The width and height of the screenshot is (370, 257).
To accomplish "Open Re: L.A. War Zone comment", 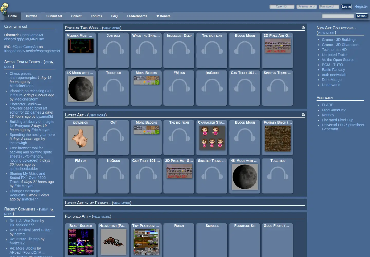I will pos(24,221).
